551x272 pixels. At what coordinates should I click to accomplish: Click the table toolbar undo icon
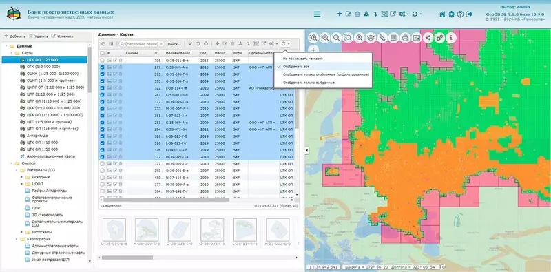click(x=198, y=44)
